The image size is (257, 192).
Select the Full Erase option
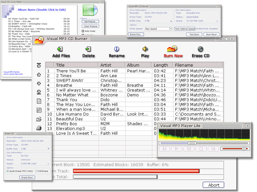(x=36, y=171)
